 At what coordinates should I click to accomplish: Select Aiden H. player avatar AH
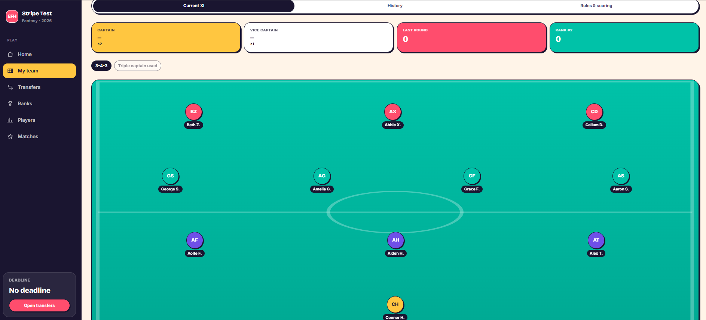coord(395,240)
